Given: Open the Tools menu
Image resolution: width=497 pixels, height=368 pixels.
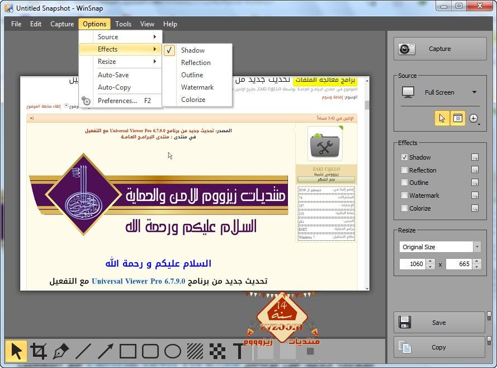Looking at the screenshot, I should click(x=123, y=24).
